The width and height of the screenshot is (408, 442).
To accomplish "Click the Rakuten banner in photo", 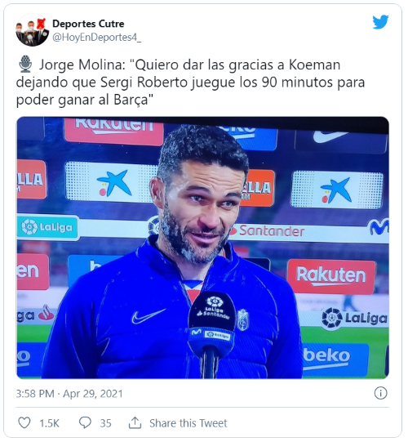I will (x=331, y=275).
